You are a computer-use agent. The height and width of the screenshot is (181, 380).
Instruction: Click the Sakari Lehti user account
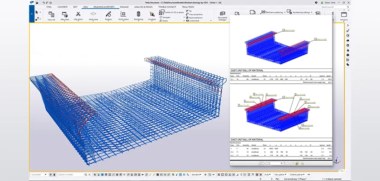pos(328,3)
